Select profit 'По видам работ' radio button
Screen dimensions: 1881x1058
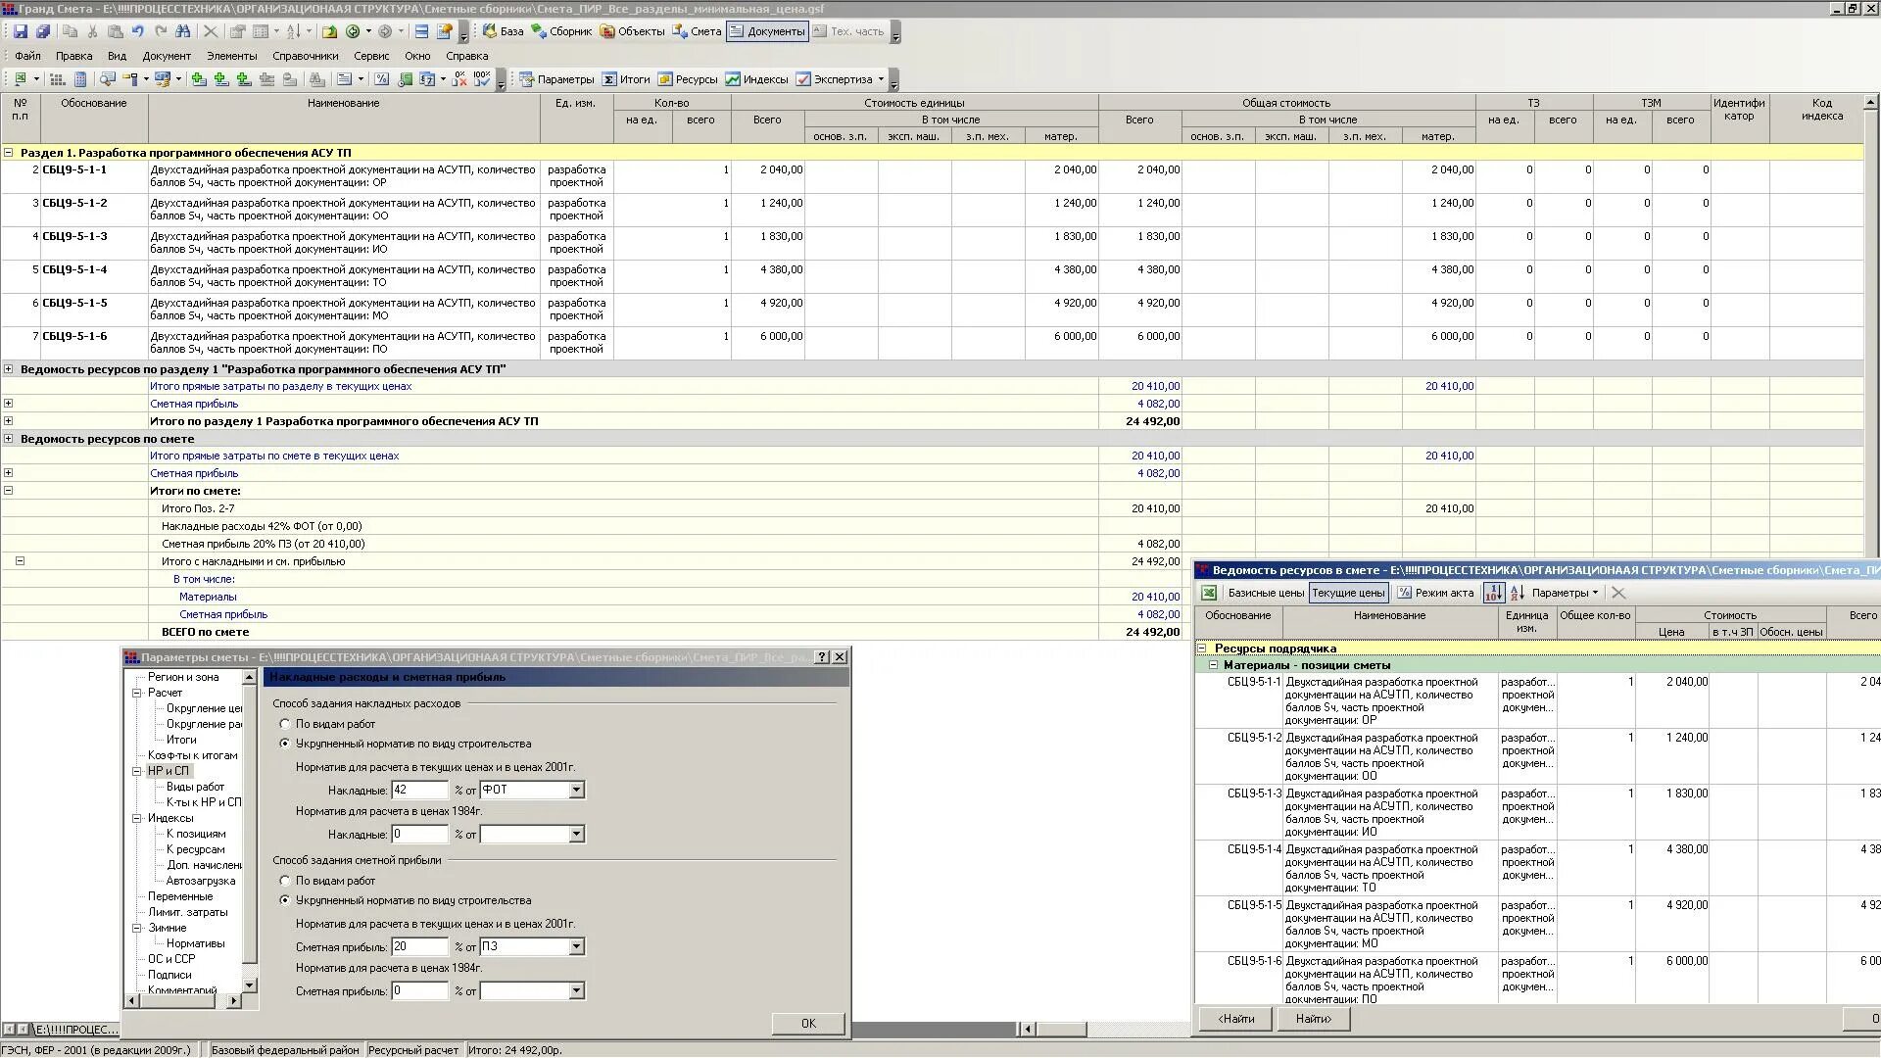(285, 881)
